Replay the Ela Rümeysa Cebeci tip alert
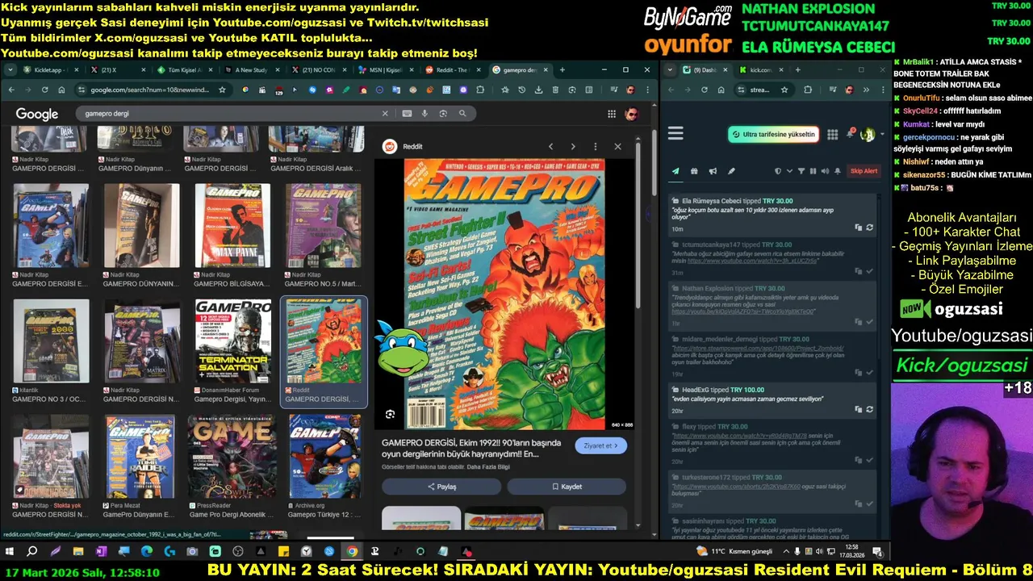1033x581 pixels. (869, 228)
